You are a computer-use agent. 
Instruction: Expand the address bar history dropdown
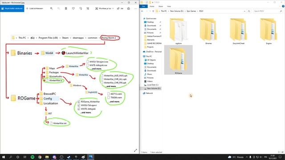244,11
